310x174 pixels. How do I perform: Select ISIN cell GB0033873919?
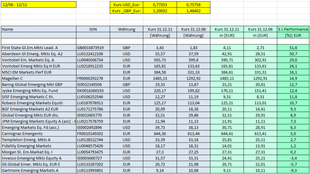93,48
